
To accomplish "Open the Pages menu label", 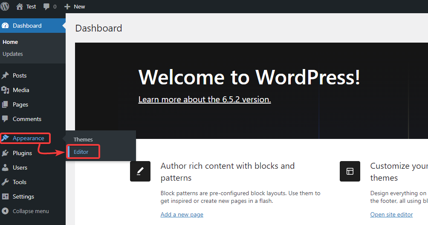I will [x=20, y=104].
